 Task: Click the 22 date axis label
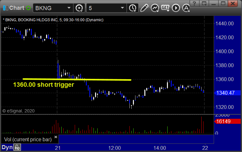coord(205,148)
